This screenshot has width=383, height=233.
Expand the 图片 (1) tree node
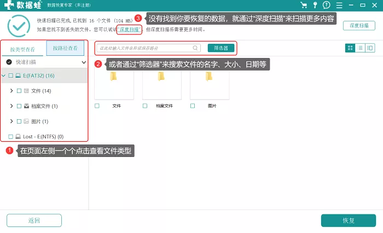click(x=11, y=121)
